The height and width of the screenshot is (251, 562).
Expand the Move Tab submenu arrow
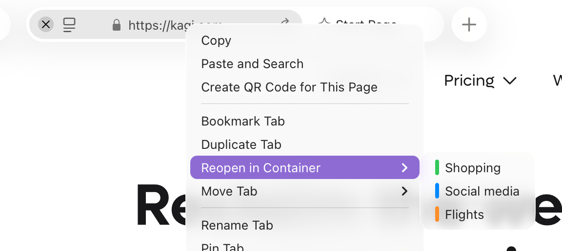click(x=404, y=191)
